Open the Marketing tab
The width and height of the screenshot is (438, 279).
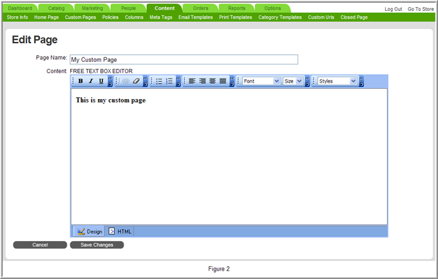(x=92, y=8)
